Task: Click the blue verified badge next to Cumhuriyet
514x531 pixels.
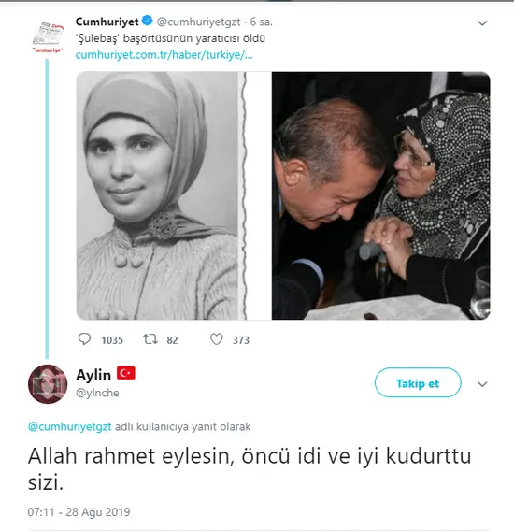Action: (x=147, y=21)
